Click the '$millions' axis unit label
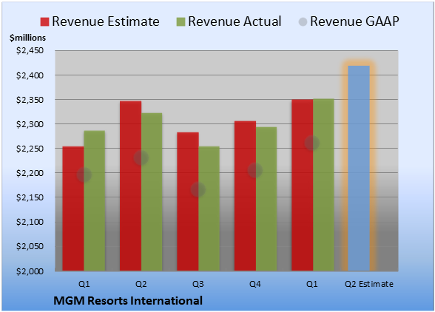 (28, 38)
